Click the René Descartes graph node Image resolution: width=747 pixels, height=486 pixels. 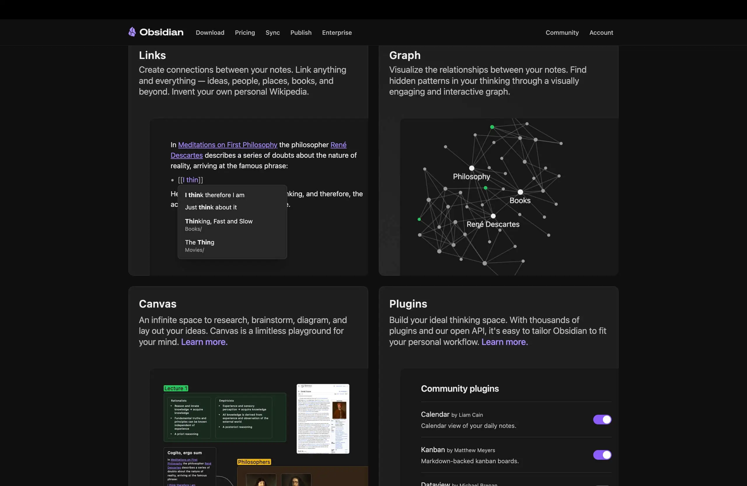[493, 216]
